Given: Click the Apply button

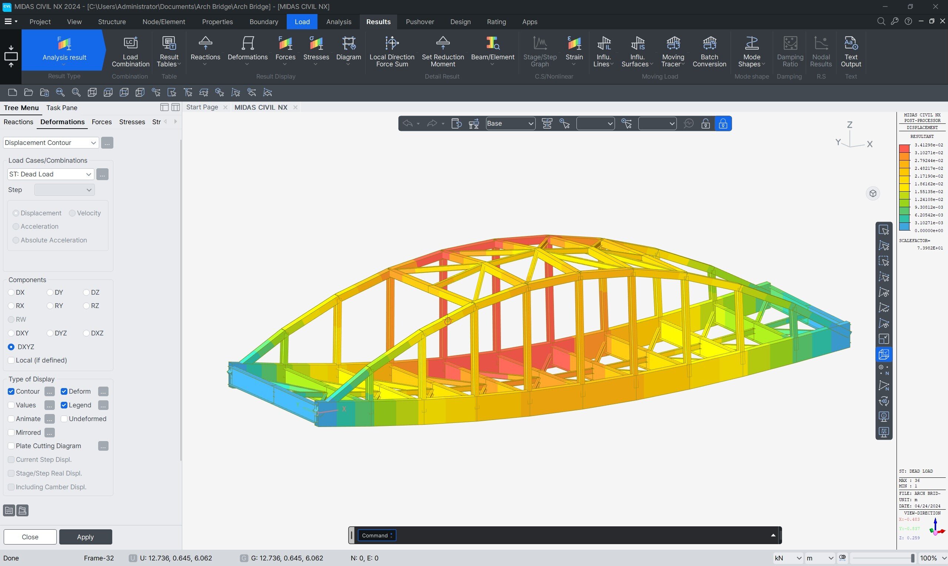Looking at the screenshot, I should pos(85,537).
